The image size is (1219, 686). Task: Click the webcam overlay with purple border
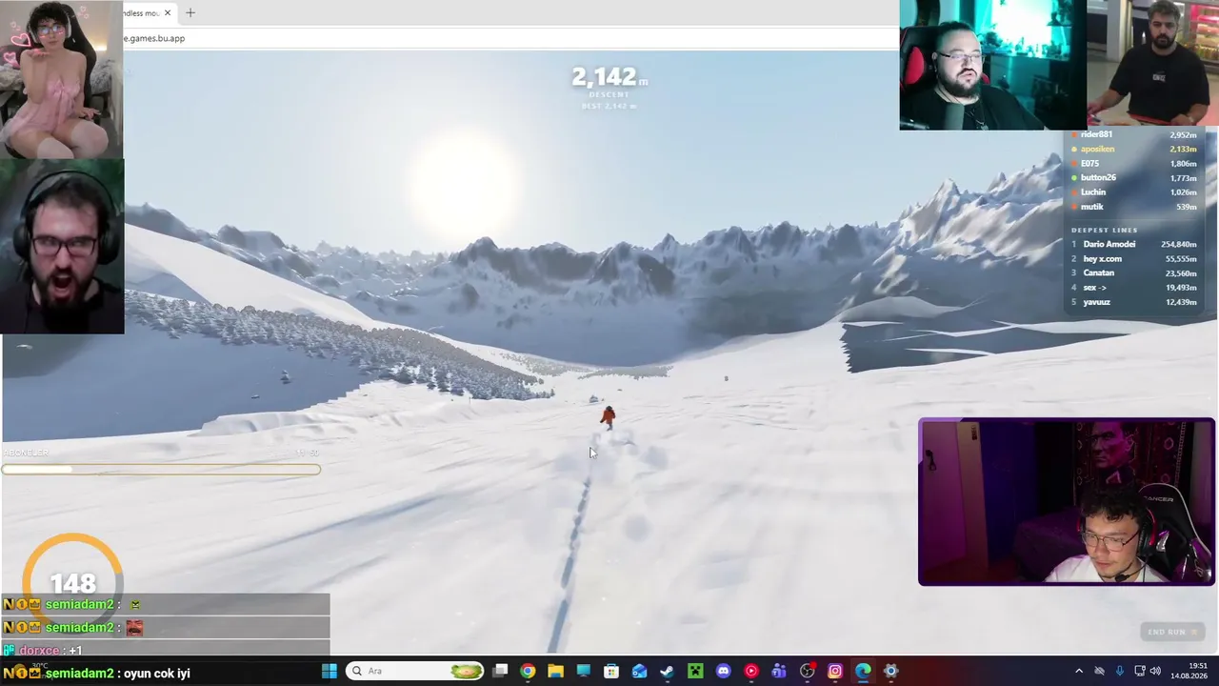pos(1067,501)
